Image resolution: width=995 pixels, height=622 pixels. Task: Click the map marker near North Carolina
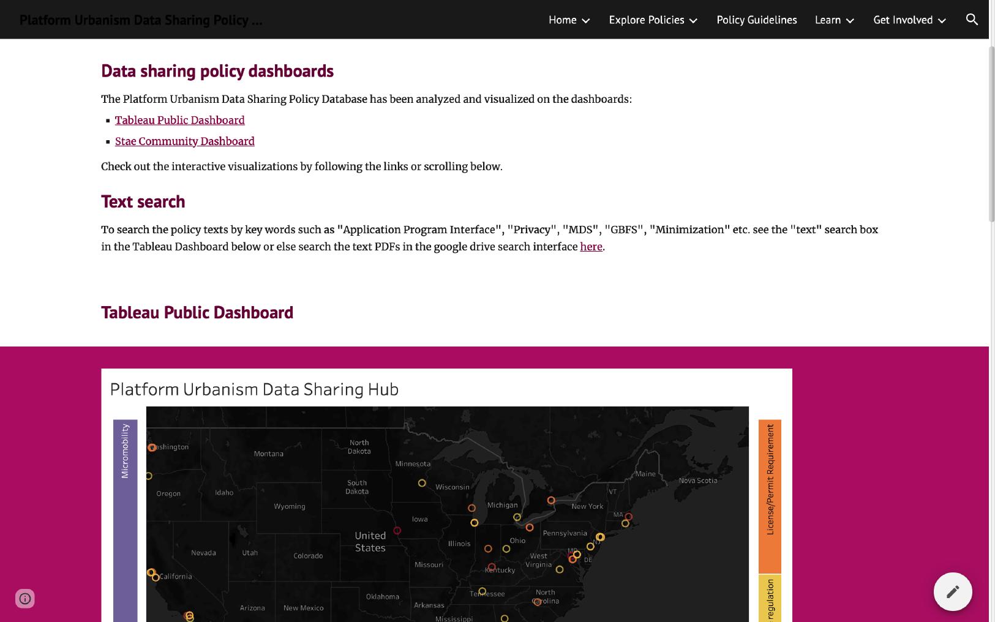coord(538,602)
